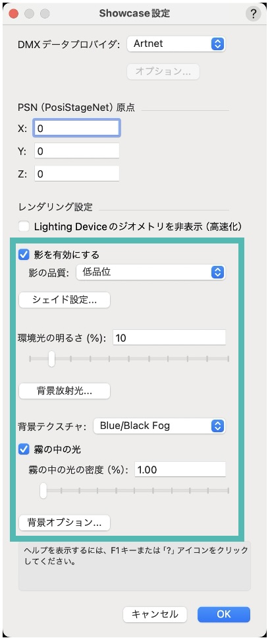Click the 霧の中の光の密度 slider handle
This screenshot has height=640, width=270.
pos(43,491)
